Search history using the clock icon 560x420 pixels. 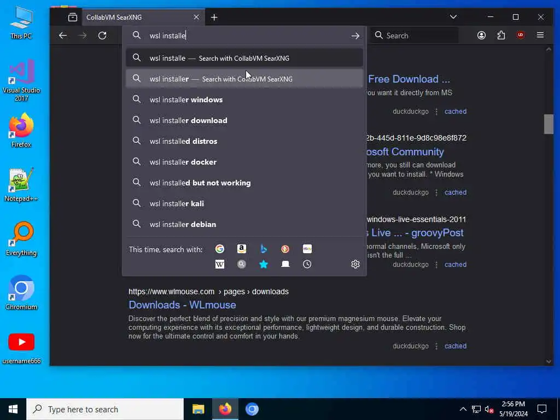coord(307,264)
